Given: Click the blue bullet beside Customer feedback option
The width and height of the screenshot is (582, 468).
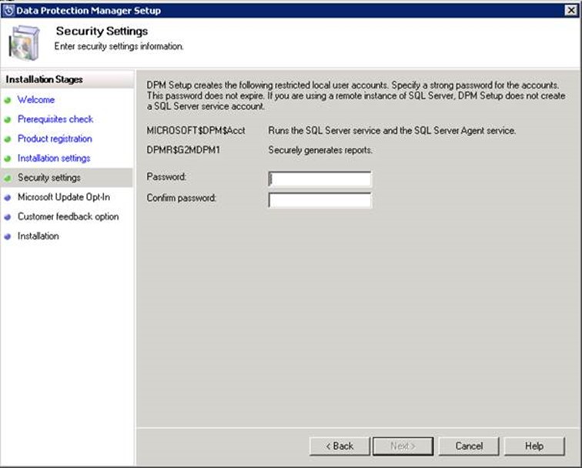Looking at the screenshot, I should pos(8,217).
